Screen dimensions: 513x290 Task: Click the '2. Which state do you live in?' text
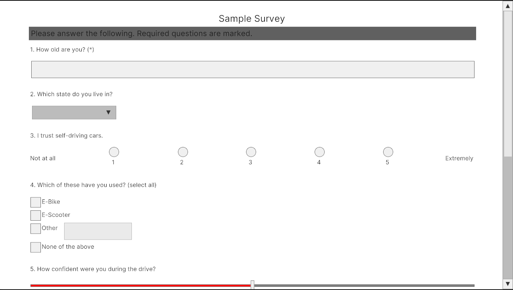click(71, 95)
